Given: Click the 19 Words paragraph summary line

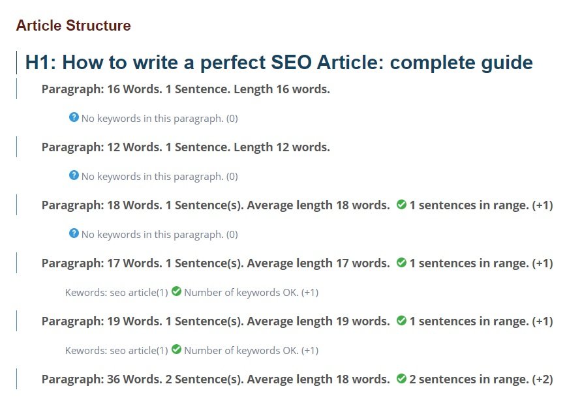Looking at the screenshot, I should point(215,321).
